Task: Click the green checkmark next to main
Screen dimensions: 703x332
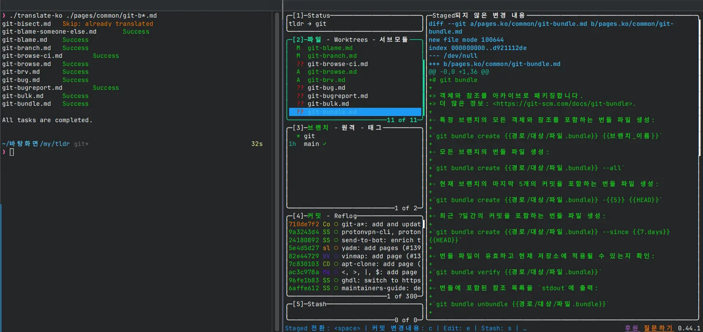Action: [x=325, y=144]
